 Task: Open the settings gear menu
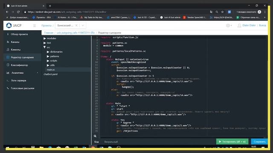[x=229, y=25]
